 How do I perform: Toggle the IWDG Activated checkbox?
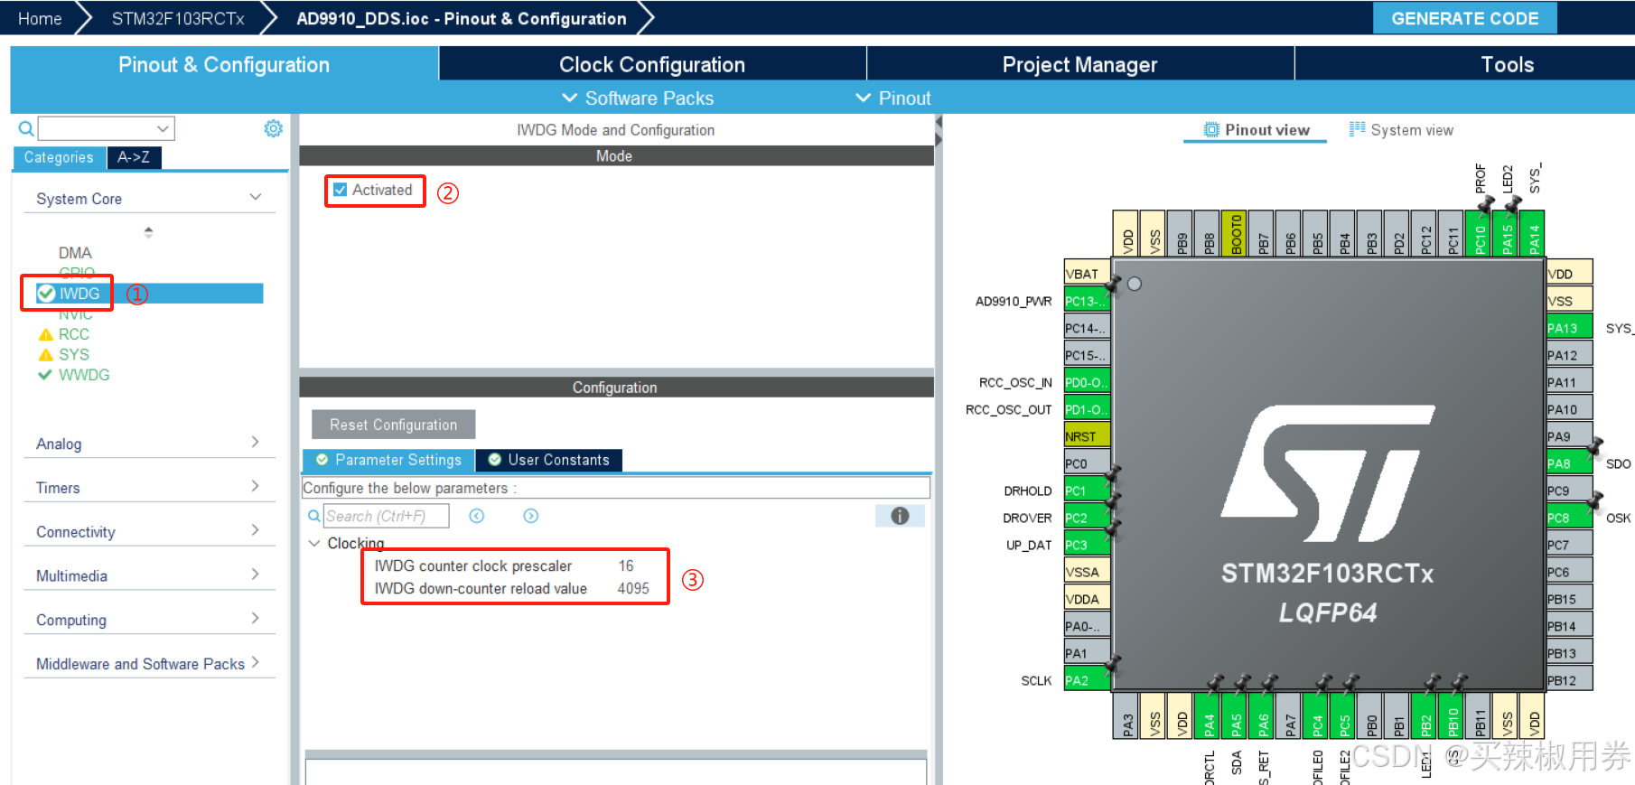[x=341, y=190]
